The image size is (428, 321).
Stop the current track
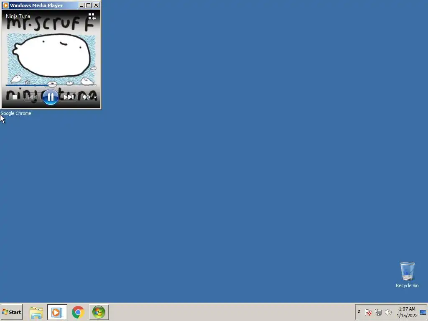point(15,97)
